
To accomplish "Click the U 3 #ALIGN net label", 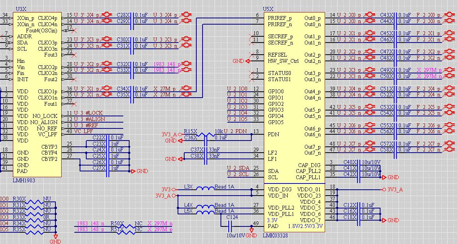I will pos(89,119).
